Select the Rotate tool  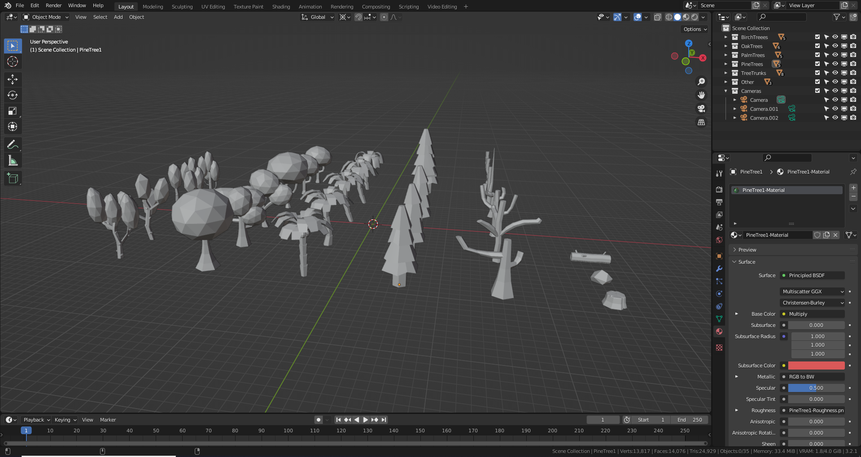(13, 95)
